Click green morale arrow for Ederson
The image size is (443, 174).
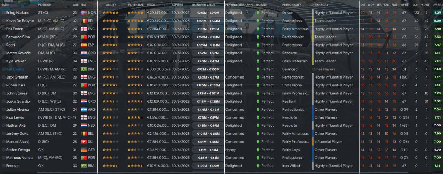258,166
